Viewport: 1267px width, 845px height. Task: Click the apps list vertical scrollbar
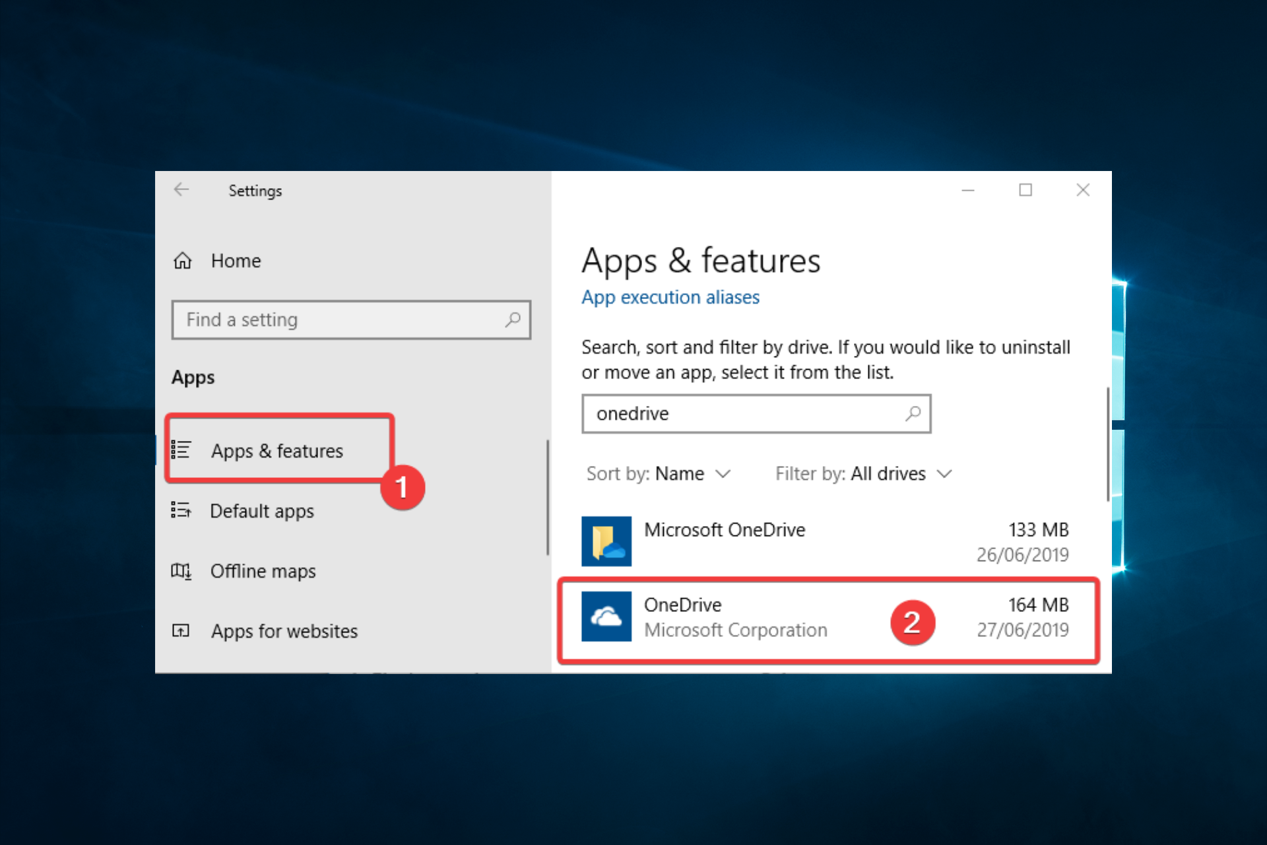(x=1108, y=445)
